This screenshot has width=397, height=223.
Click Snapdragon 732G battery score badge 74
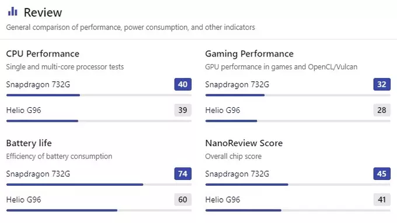183,174
